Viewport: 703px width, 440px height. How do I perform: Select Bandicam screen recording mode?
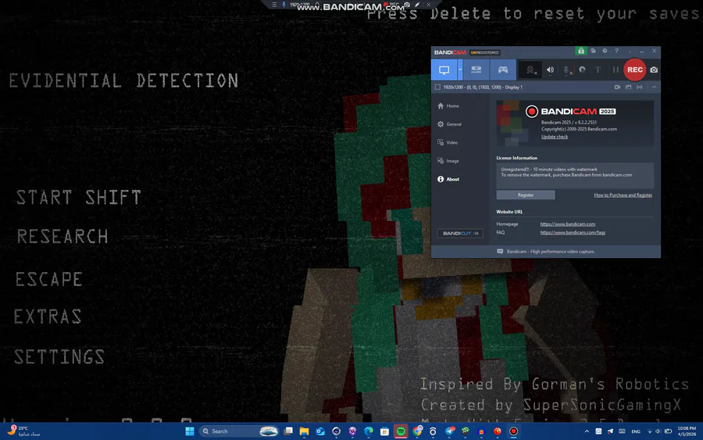click(x=444, y=70)
